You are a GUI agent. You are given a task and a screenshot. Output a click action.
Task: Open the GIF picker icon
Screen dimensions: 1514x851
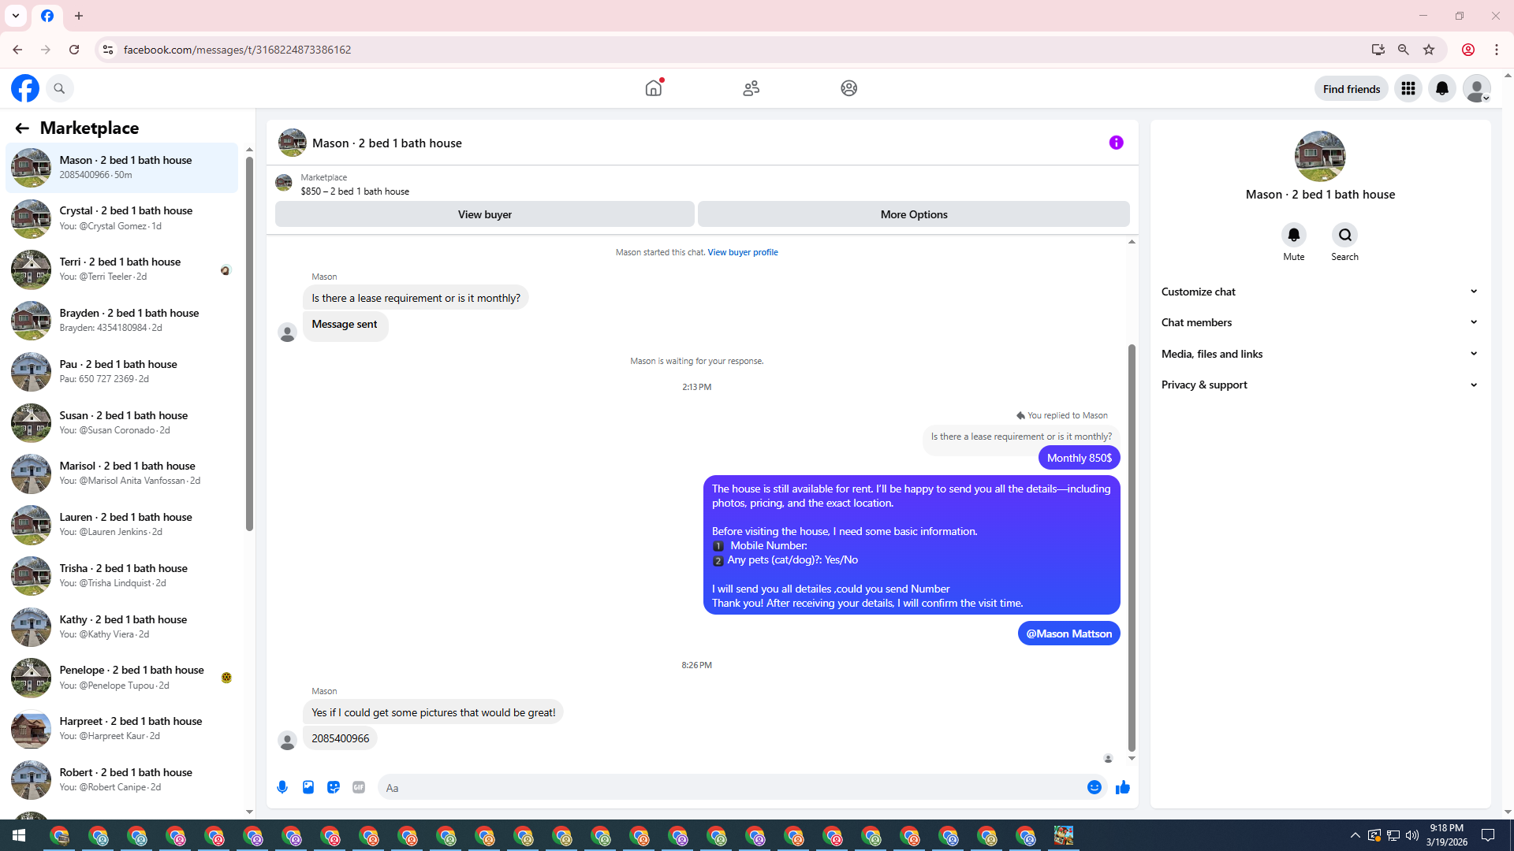tap(359, 787)
